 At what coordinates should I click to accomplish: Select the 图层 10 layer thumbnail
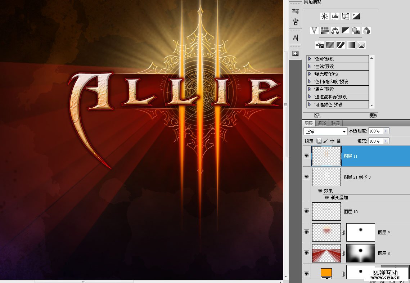[326, 211]
